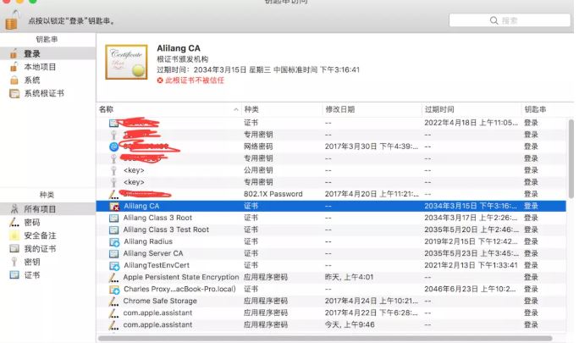Select the 登录 keychain in sidebar
The width and height of the screenshot is (579, 343).
[x=48, y=53]
